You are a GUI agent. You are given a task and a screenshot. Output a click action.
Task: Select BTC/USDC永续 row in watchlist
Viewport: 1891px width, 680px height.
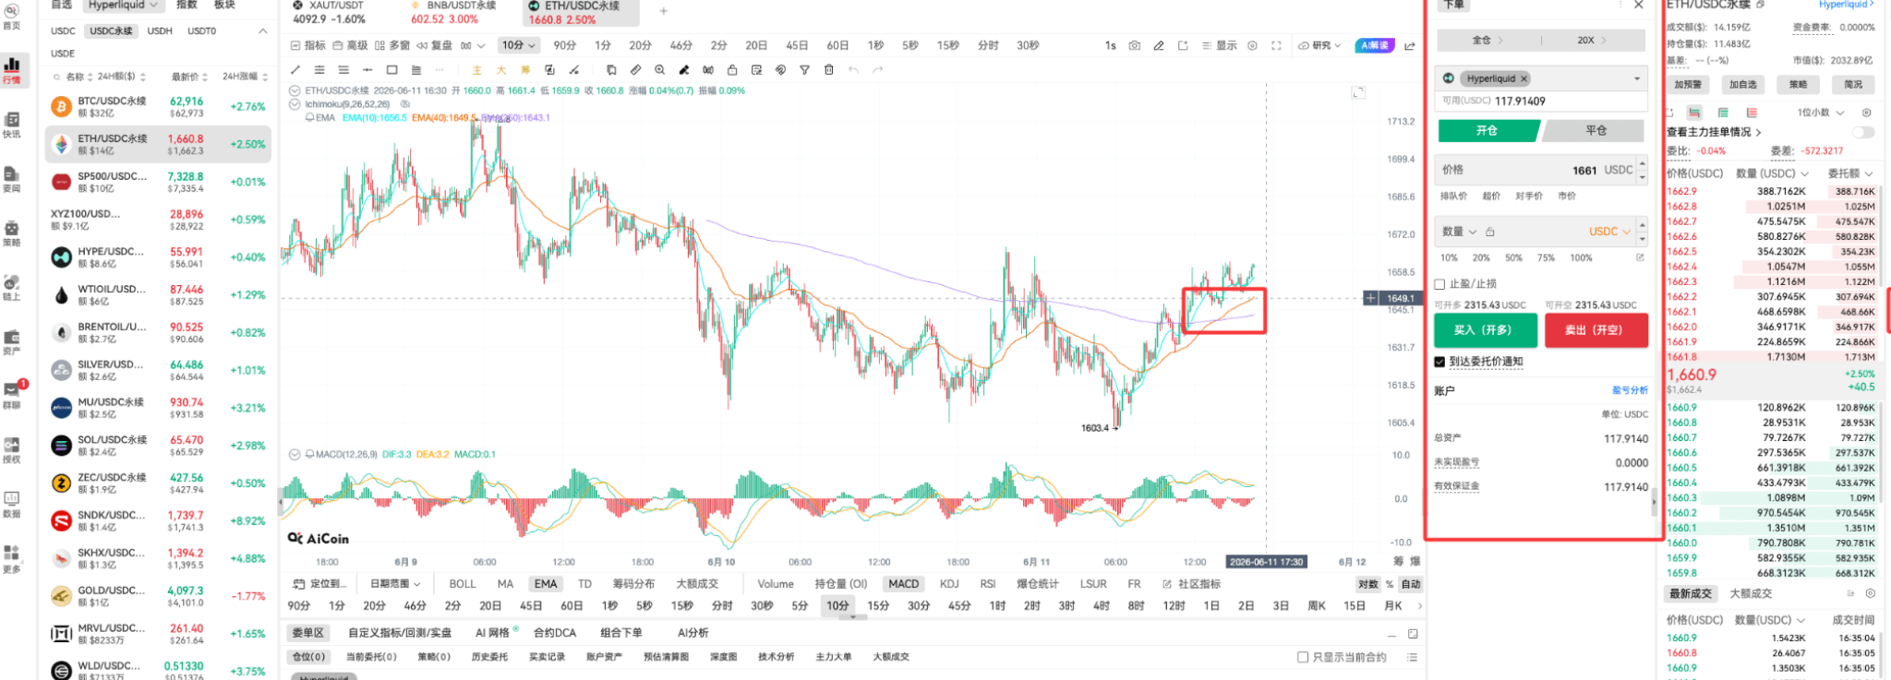[158, 107]
